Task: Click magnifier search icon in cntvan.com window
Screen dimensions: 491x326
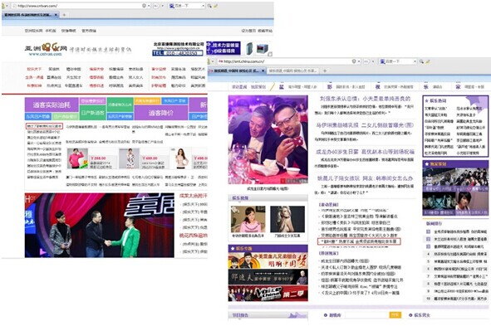Action: pyautogui.click(x=209, y=6)
